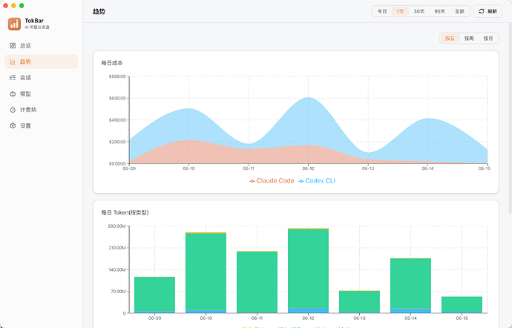Show 全部 time range
Screen dimensions: 512x328
[x=459, y=11]
